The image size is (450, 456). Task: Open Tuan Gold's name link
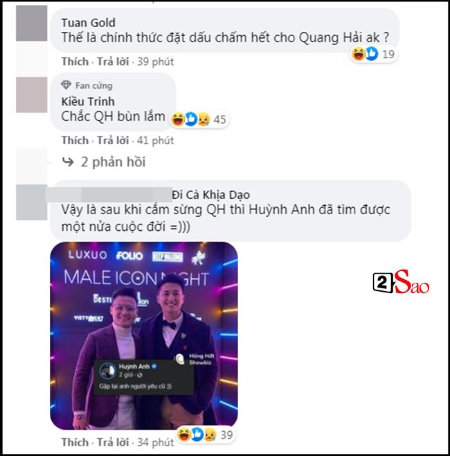pyautogui.click(x=89, y=23)
